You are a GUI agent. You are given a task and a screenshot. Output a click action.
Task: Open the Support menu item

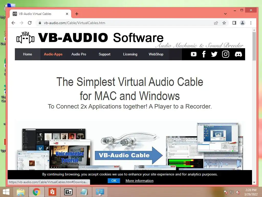click(104, 54)
